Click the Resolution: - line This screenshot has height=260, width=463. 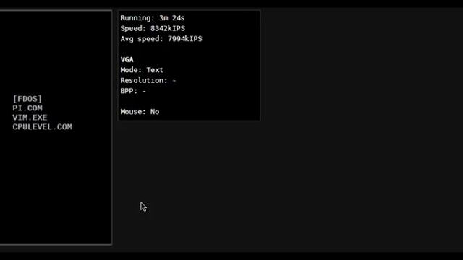point(148,80)
